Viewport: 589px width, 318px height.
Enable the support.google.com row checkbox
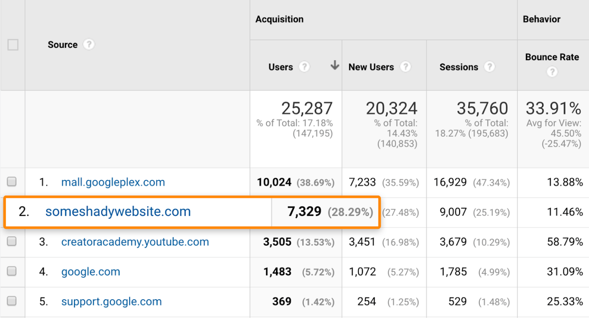click(x=12, y=301)
